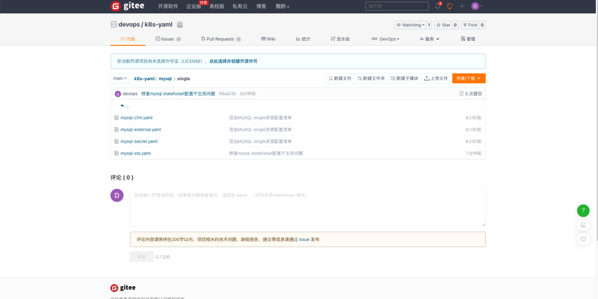598x299 pixels.
Task: Click the plus create icon in header
Action: pyautogui.click(x=462, y=6)
